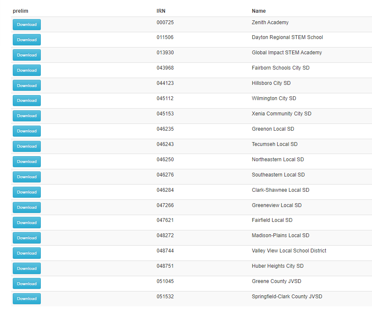Download the Greeneview Local SD file

27,207
